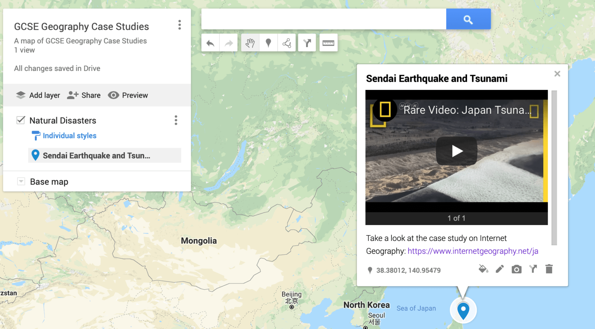
Task: Open Natural Disasters layer options menu
Action: point(176,120)
